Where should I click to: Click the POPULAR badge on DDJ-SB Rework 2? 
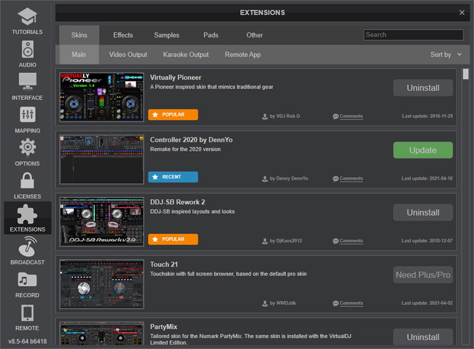tap(173, 239)
